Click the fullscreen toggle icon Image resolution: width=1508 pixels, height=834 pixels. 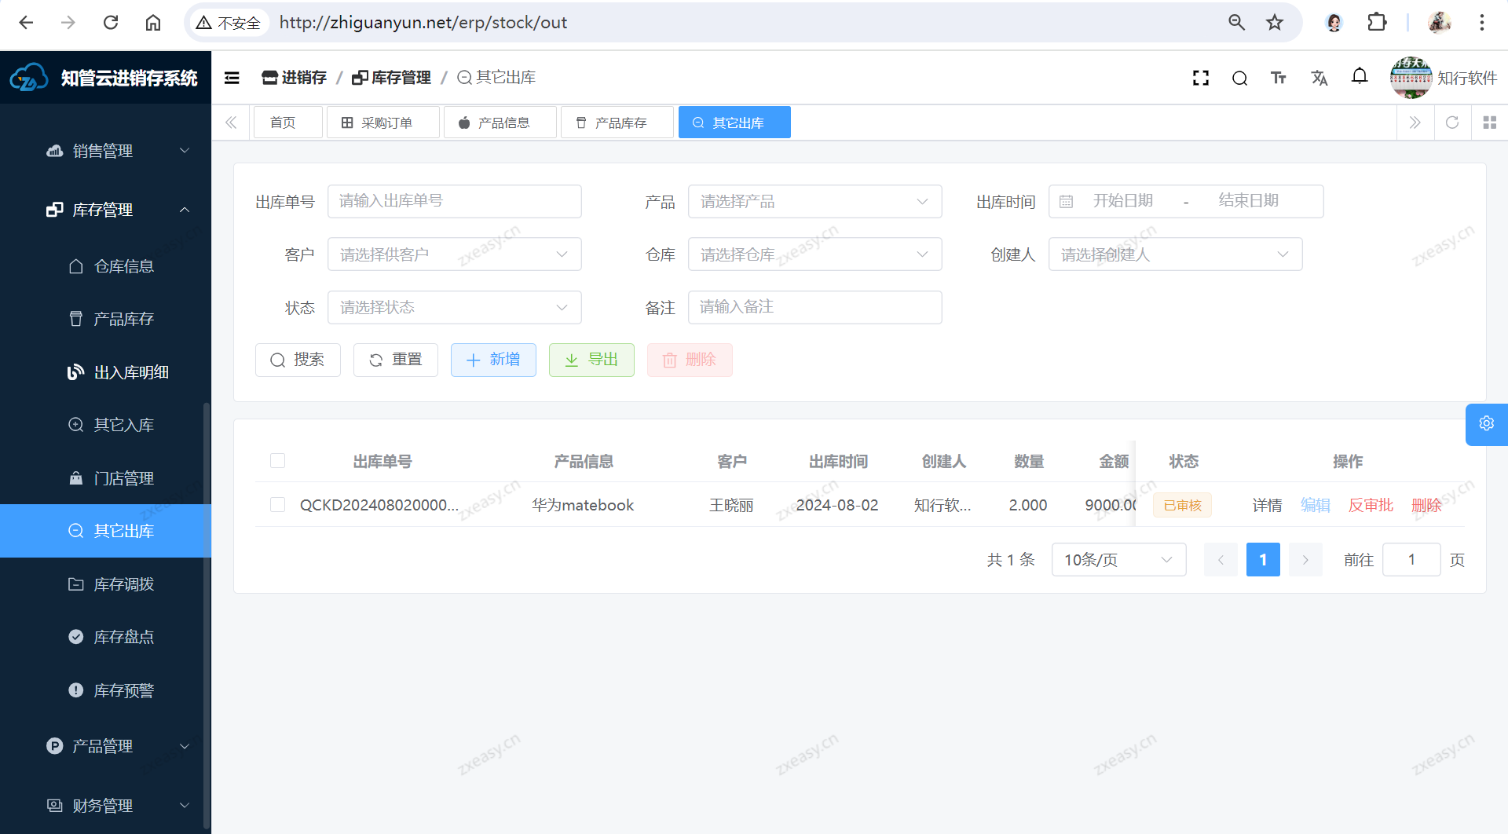(x=1200, y=78)
